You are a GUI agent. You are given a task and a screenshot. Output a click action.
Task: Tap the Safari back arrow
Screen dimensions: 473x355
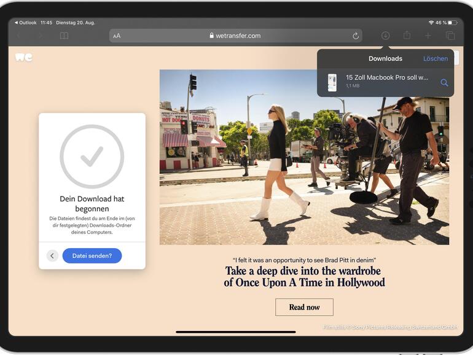tap(18, 36)
